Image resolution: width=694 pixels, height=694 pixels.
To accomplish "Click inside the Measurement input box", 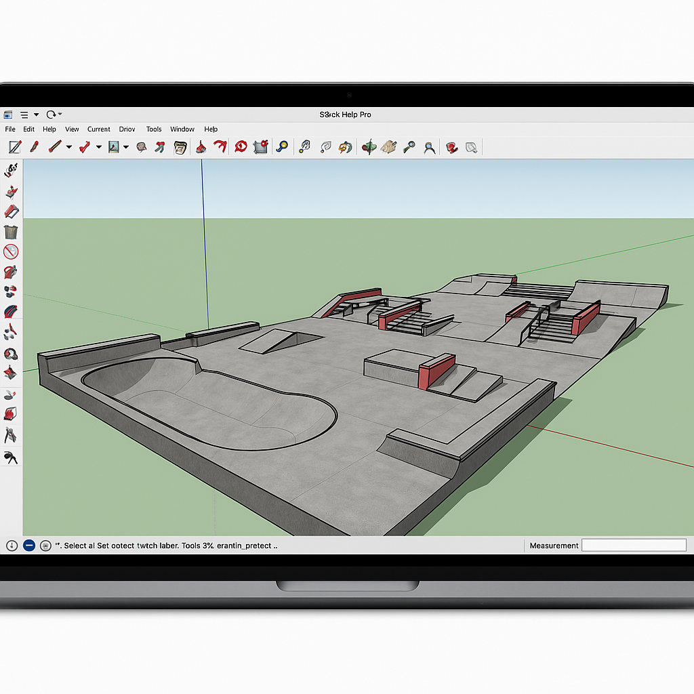I will click(x=634, y=546).
